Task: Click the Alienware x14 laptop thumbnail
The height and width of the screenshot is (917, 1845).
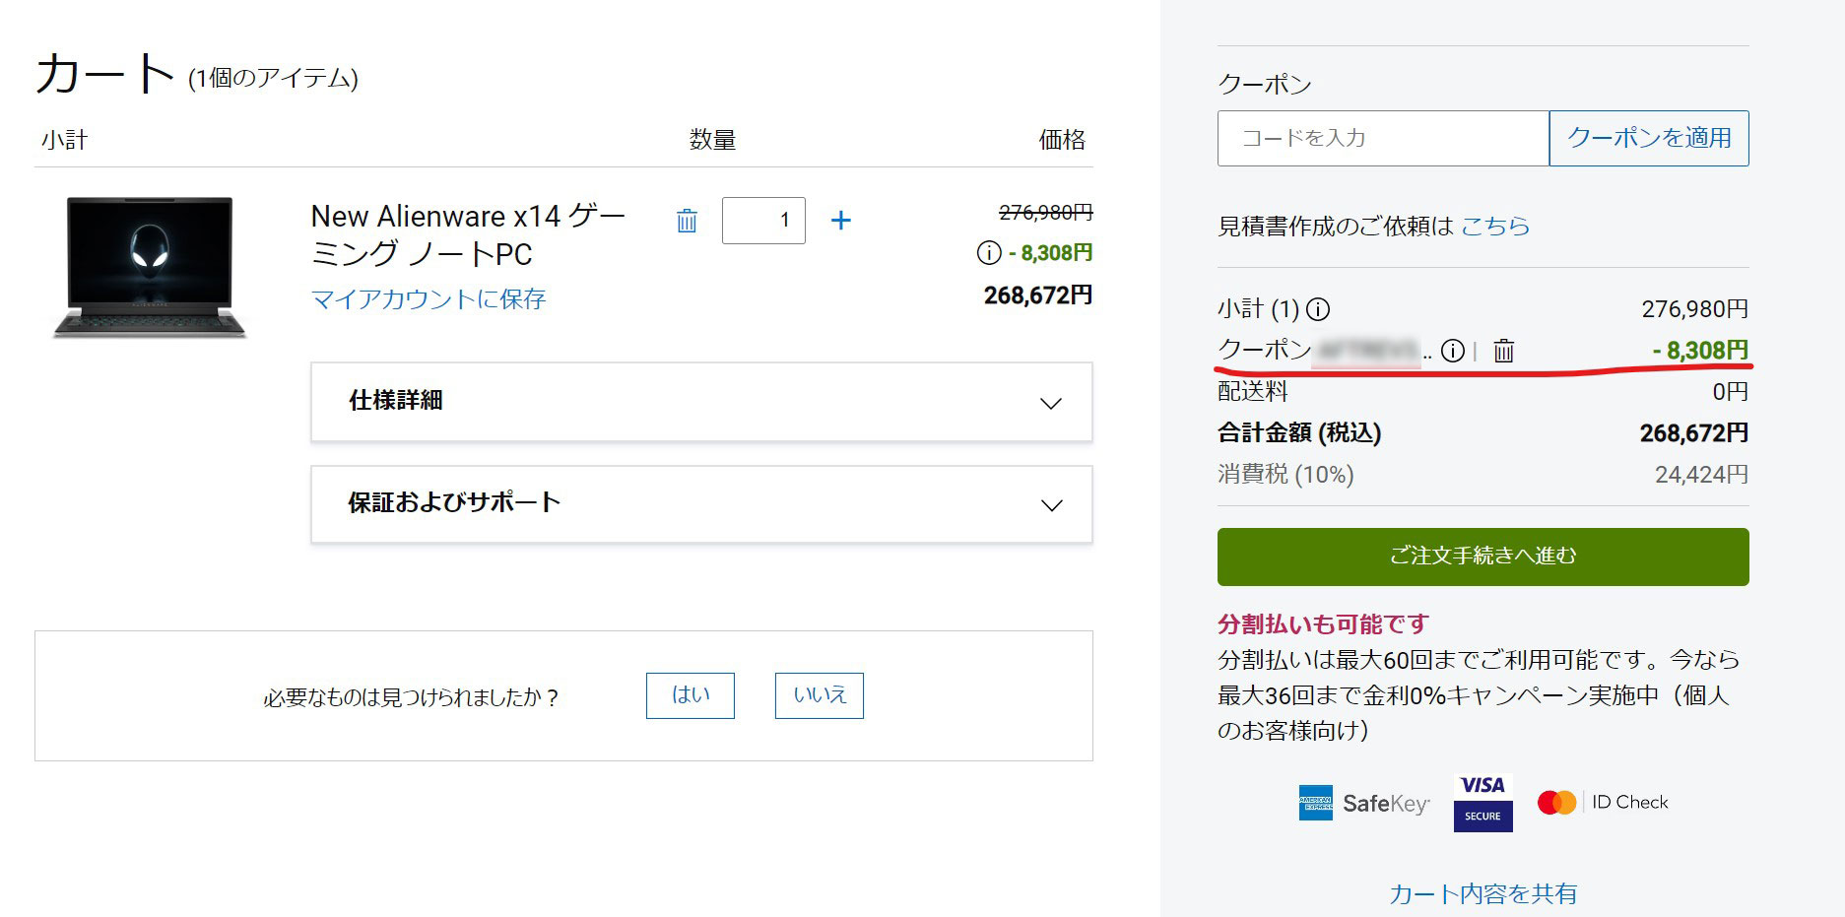Action: [150, 268]
